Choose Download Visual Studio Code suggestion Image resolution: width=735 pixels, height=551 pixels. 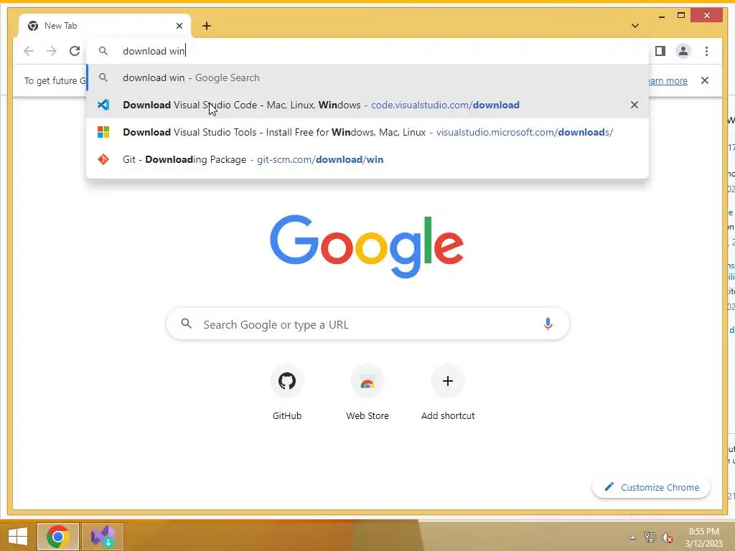[x=367, y=105]
